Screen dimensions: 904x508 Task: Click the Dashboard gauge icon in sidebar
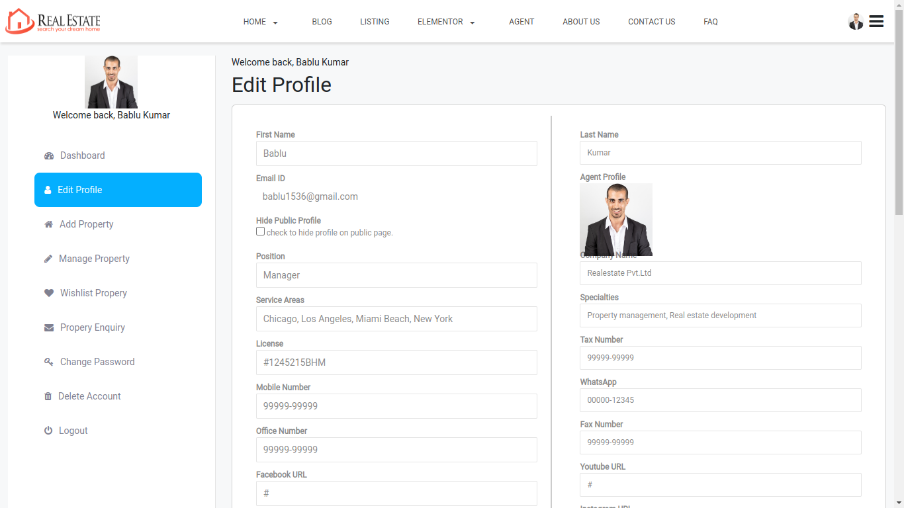click(x=49, y=156)
